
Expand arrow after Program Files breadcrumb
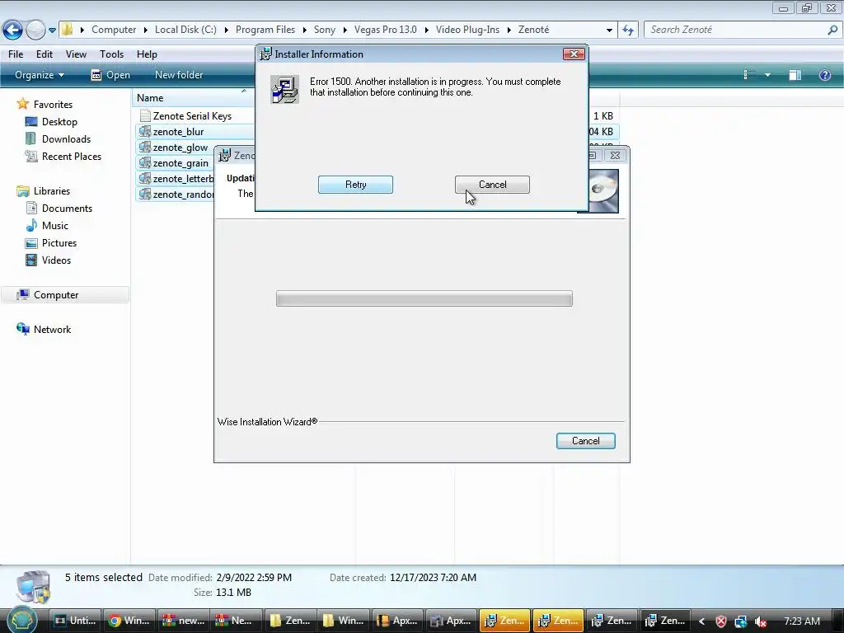(304, 30)
